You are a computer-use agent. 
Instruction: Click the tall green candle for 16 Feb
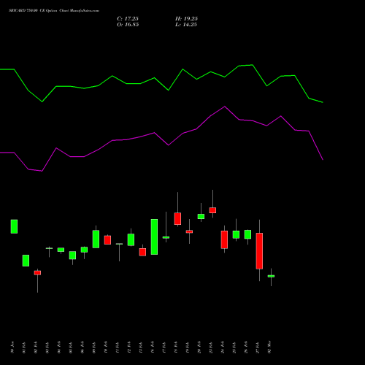154,237
